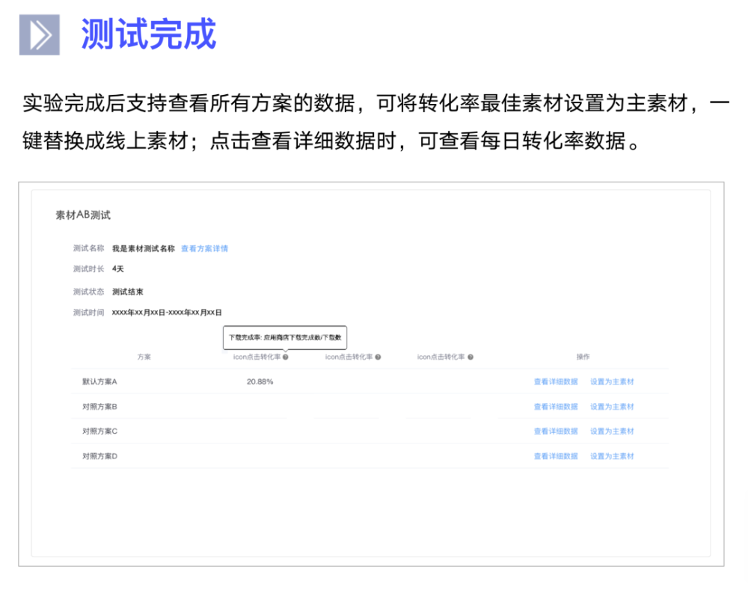Screen dimensions: 748x602
Task: Click help icon of middle icon点击转化率 column
Action: pos(378,357)
